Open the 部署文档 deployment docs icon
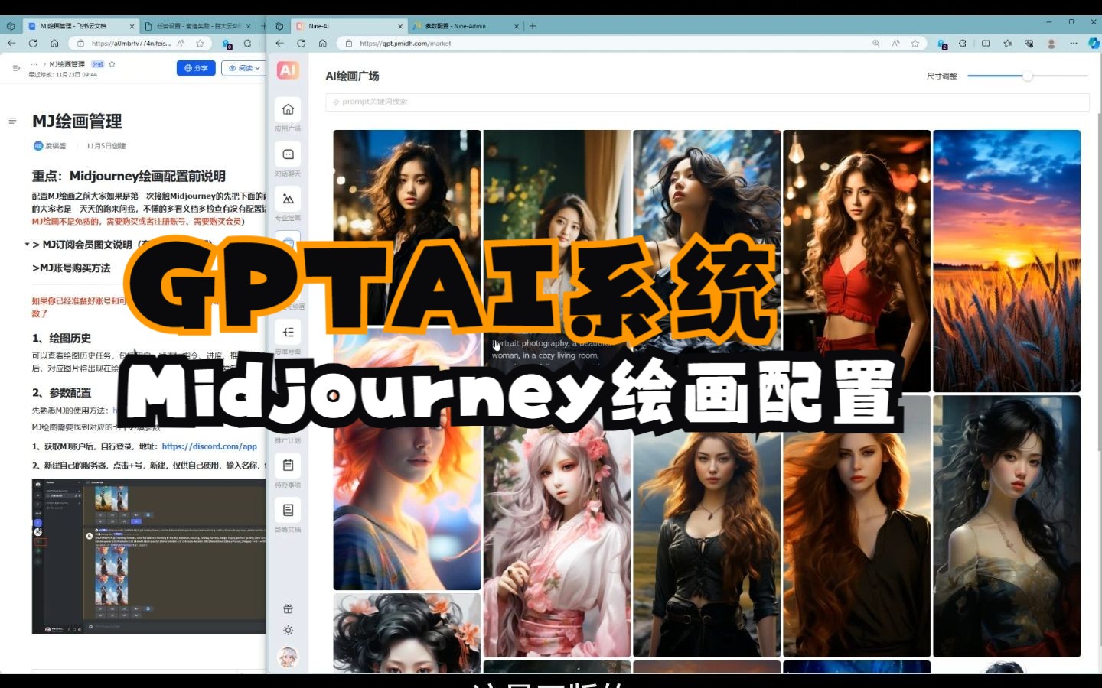 [x=287, y=510]
